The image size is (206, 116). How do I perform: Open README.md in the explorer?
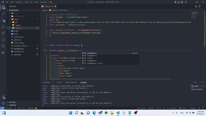click(19, 52)
